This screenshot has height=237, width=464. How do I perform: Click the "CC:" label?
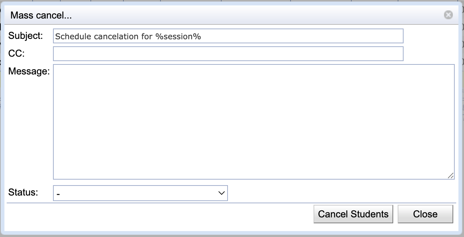click(16, 53)
